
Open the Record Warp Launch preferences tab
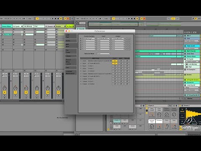pyautogui.click(x=71, y=62)
